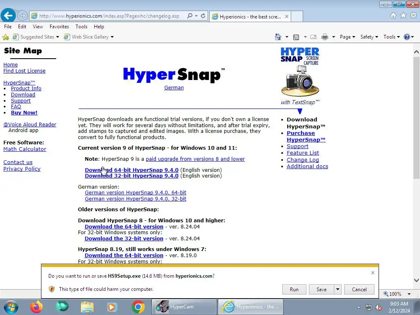
Task: Open the media player taskbar icon
Action: coord(112,307)
